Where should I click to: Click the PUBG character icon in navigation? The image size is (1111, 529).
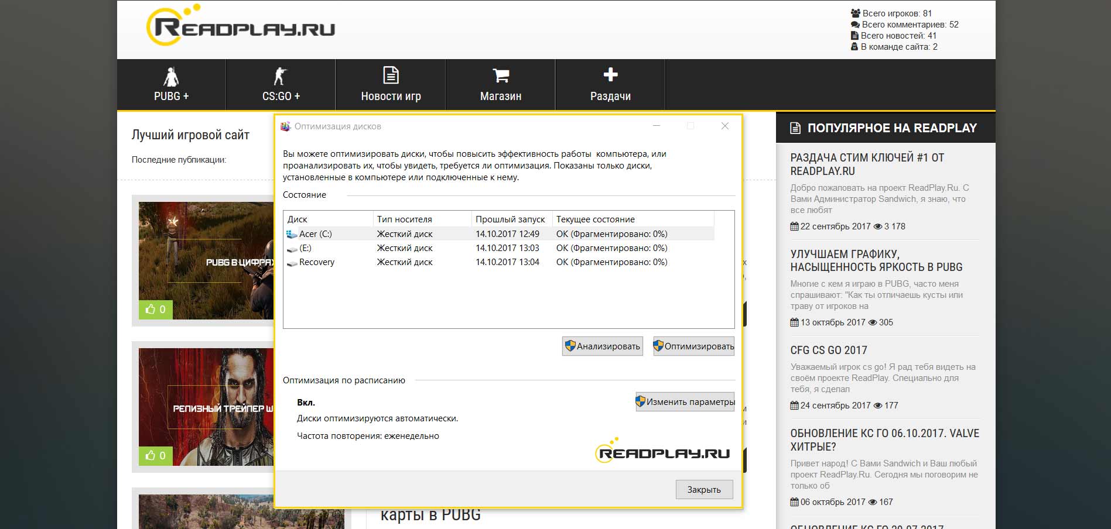tap(171, 76)
